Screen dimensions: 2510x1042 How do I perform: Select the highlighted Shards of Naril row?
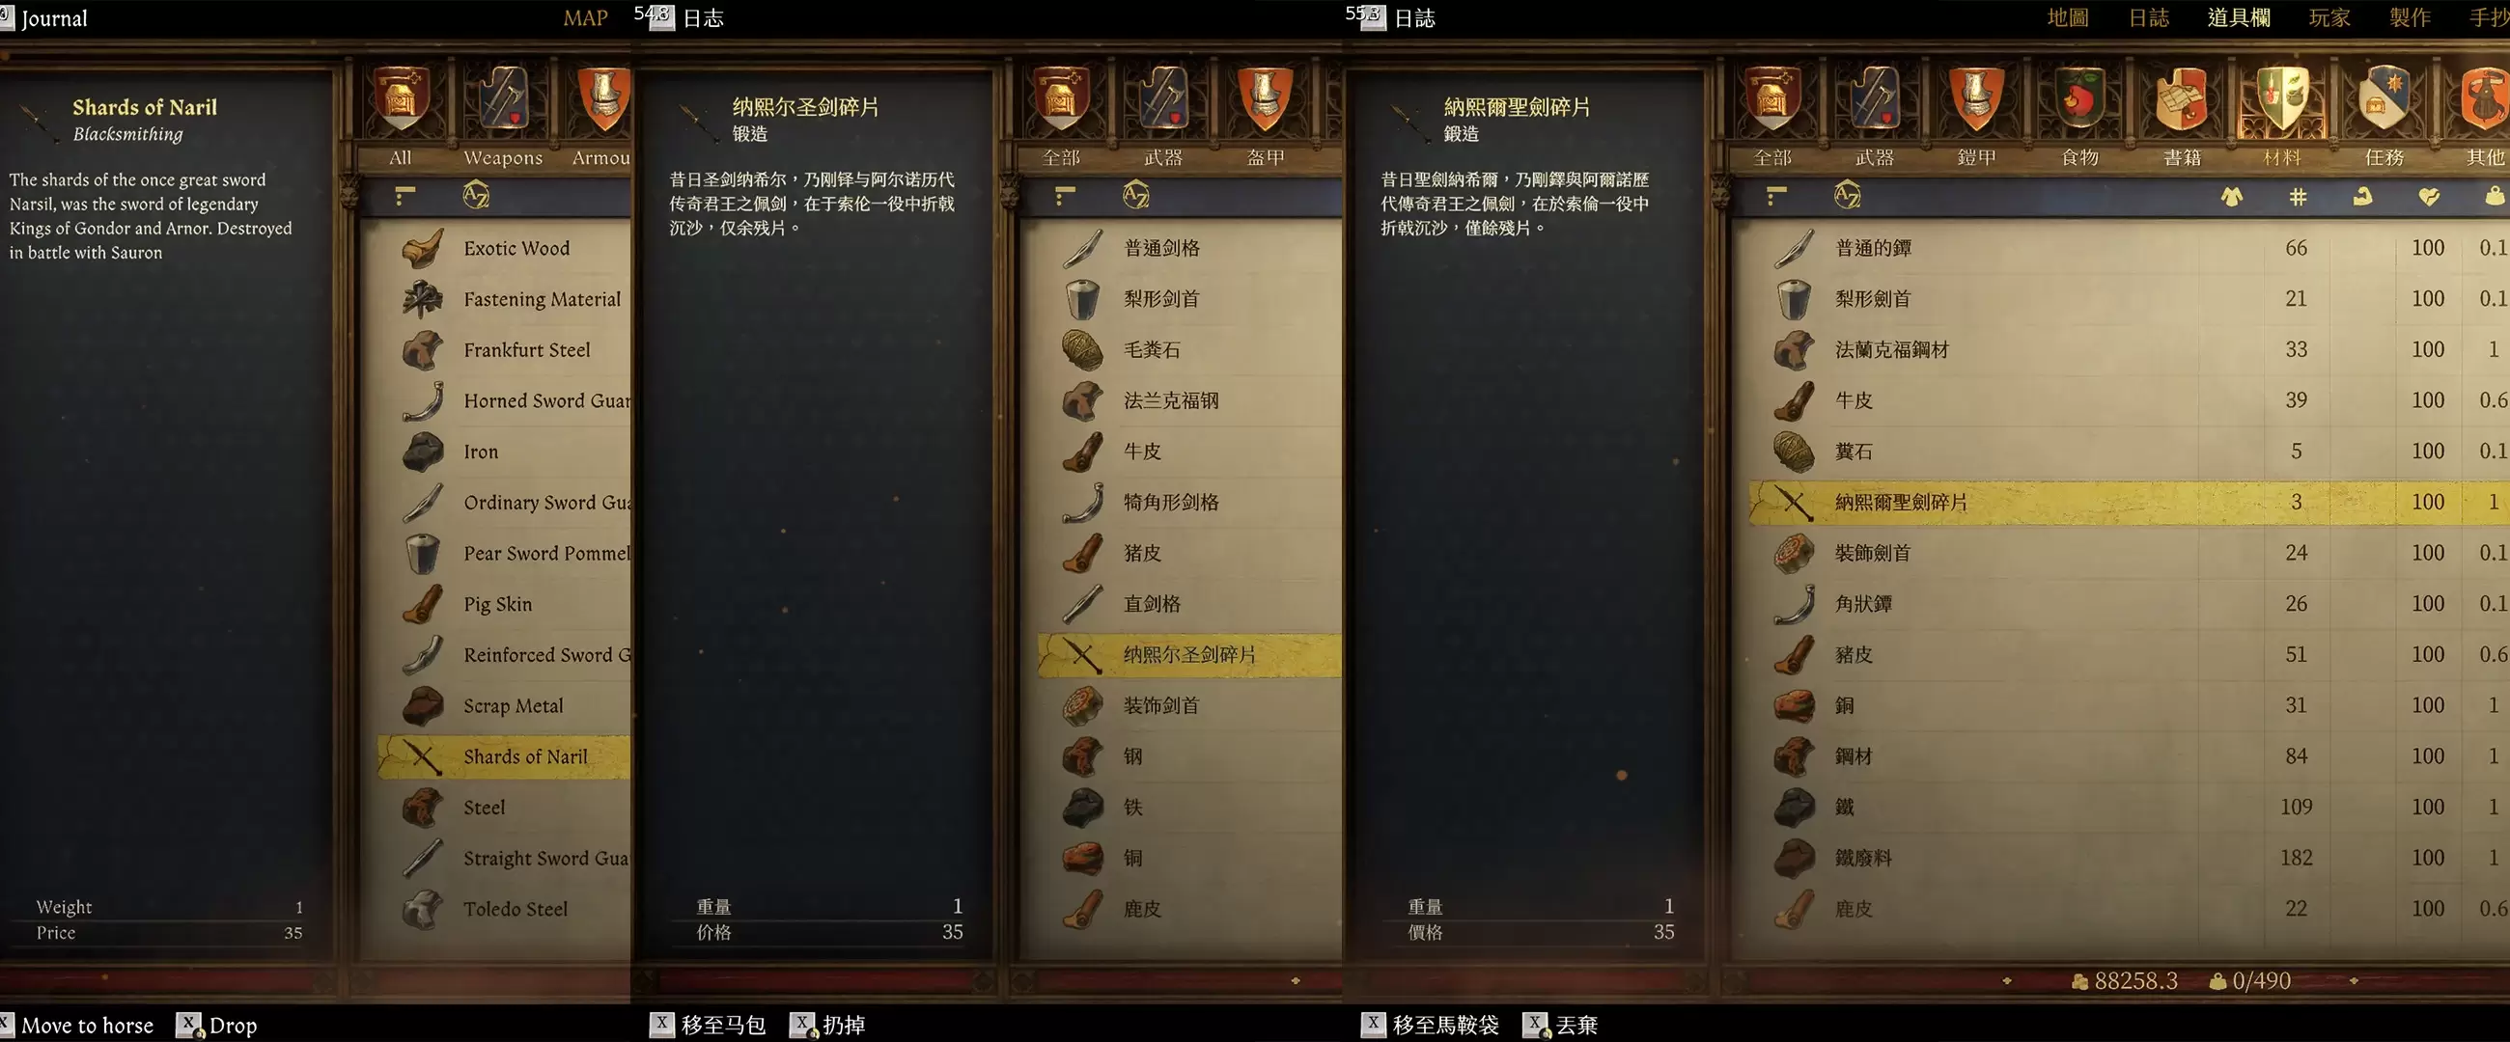[x=504, y=756]
